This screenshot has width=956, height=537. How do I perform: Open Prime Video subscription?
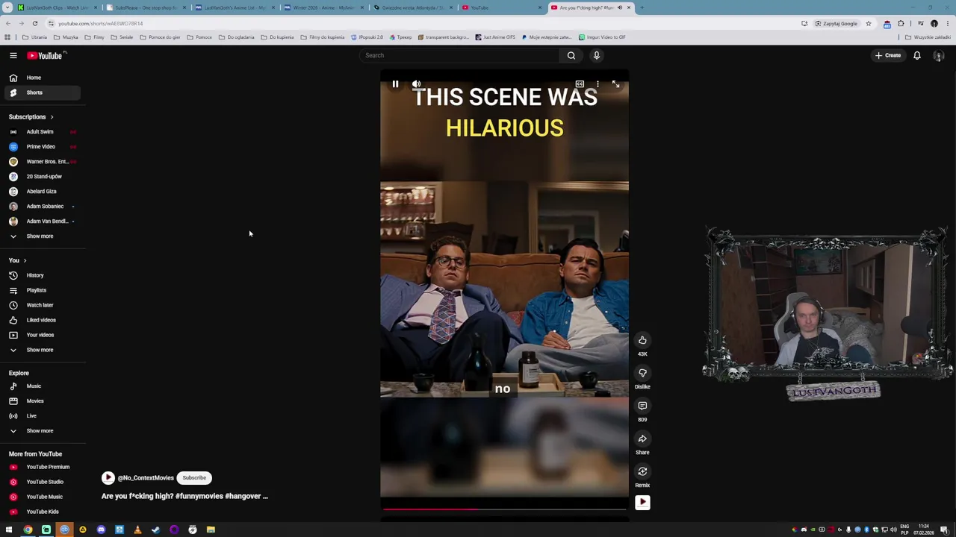pos(41,147)
